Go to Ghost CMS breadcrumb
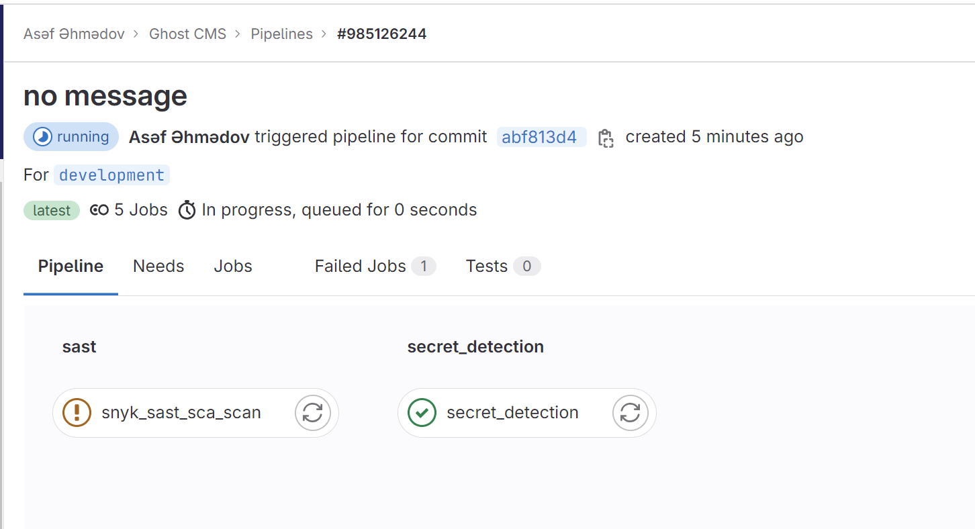This screenshot has height=529, width=975. tap(187, 34)
